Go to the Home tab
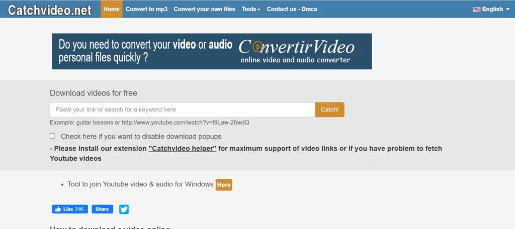This screenshot has height=229, width=515. click(x=111, y=9)
